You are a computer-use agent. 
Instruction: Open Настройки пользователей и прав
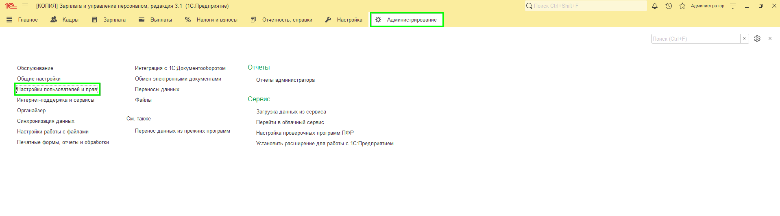pyautogui.click(x=57, y=89)
